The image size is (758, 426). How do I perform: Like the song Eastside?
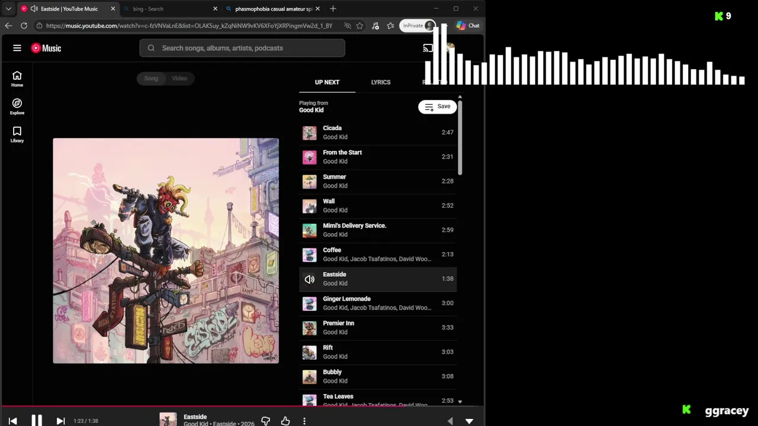[x=285, y=421]
